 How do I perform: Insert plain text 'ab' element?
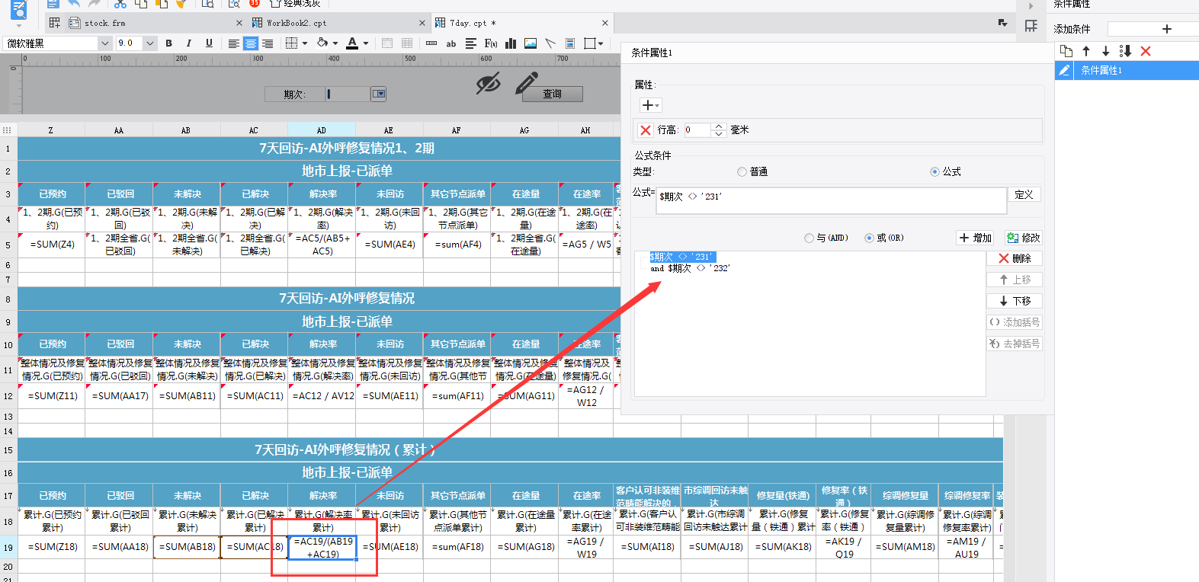(x=451, y=43)
